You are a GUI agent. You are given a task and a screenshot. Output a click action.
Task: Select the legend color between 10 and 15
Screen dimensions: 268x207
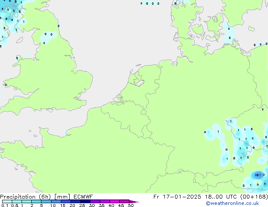[x=57, y=202]
